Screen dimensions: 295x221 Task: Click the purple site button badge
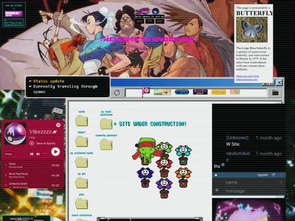[200, 92]
